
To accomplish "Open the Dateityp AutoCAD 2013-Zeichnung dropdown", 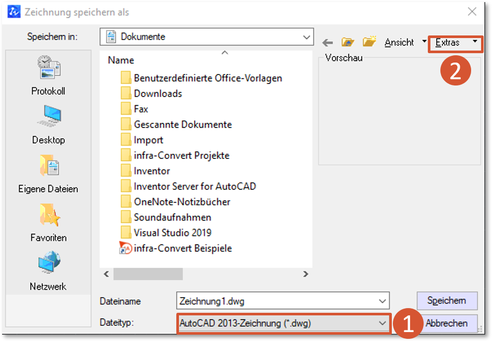I will tap(284, 323).
